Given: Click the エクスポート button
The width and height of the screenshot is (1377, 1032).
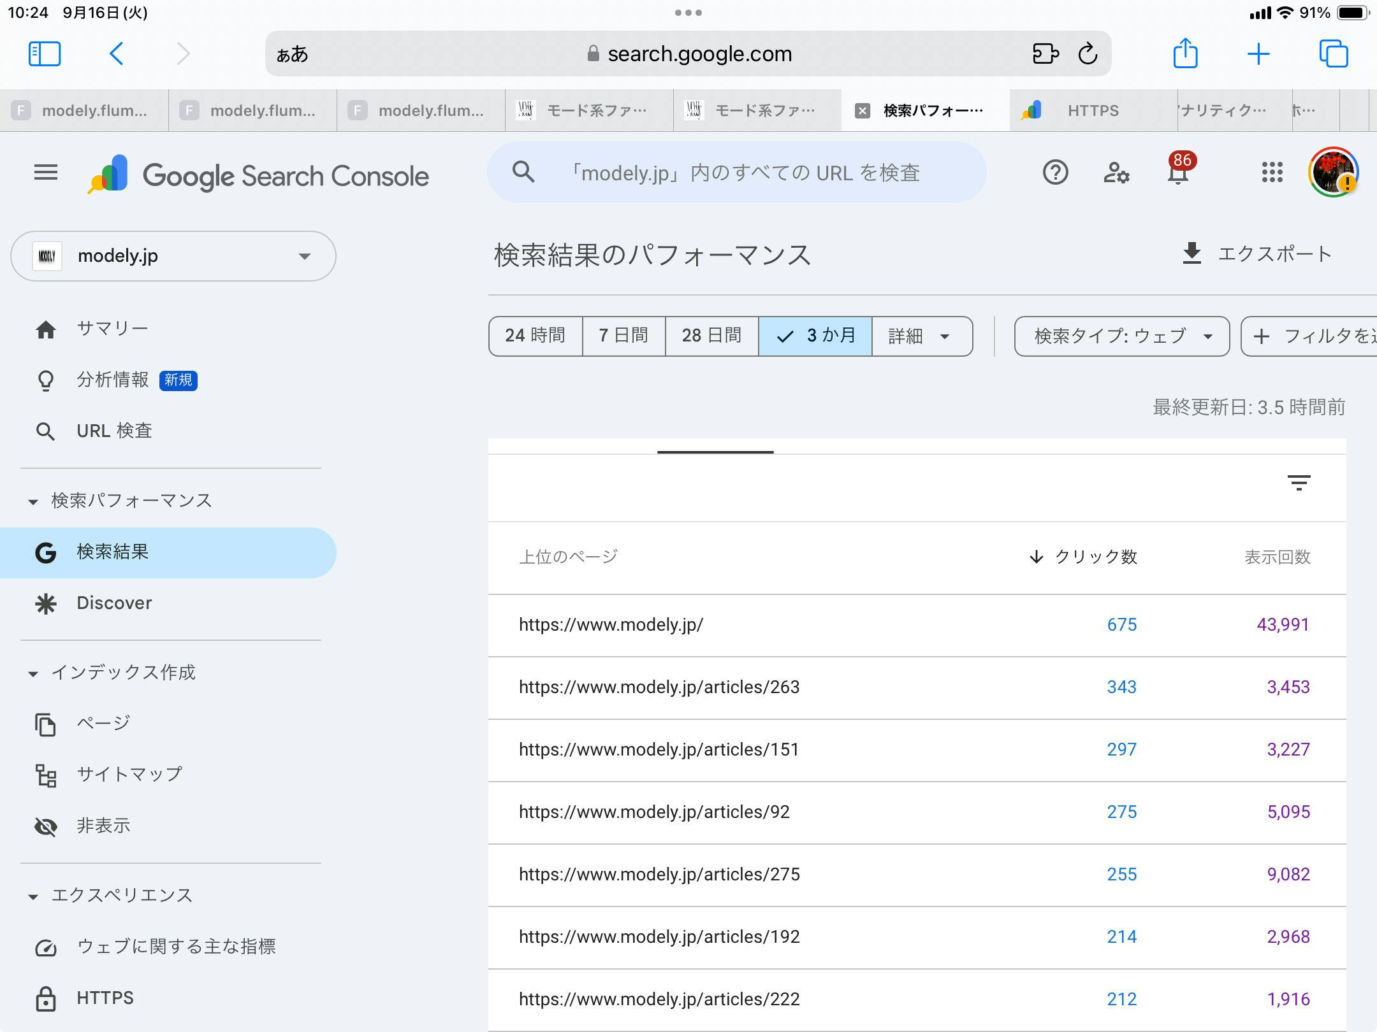Looking at the screenshot, I should 1256,254.
